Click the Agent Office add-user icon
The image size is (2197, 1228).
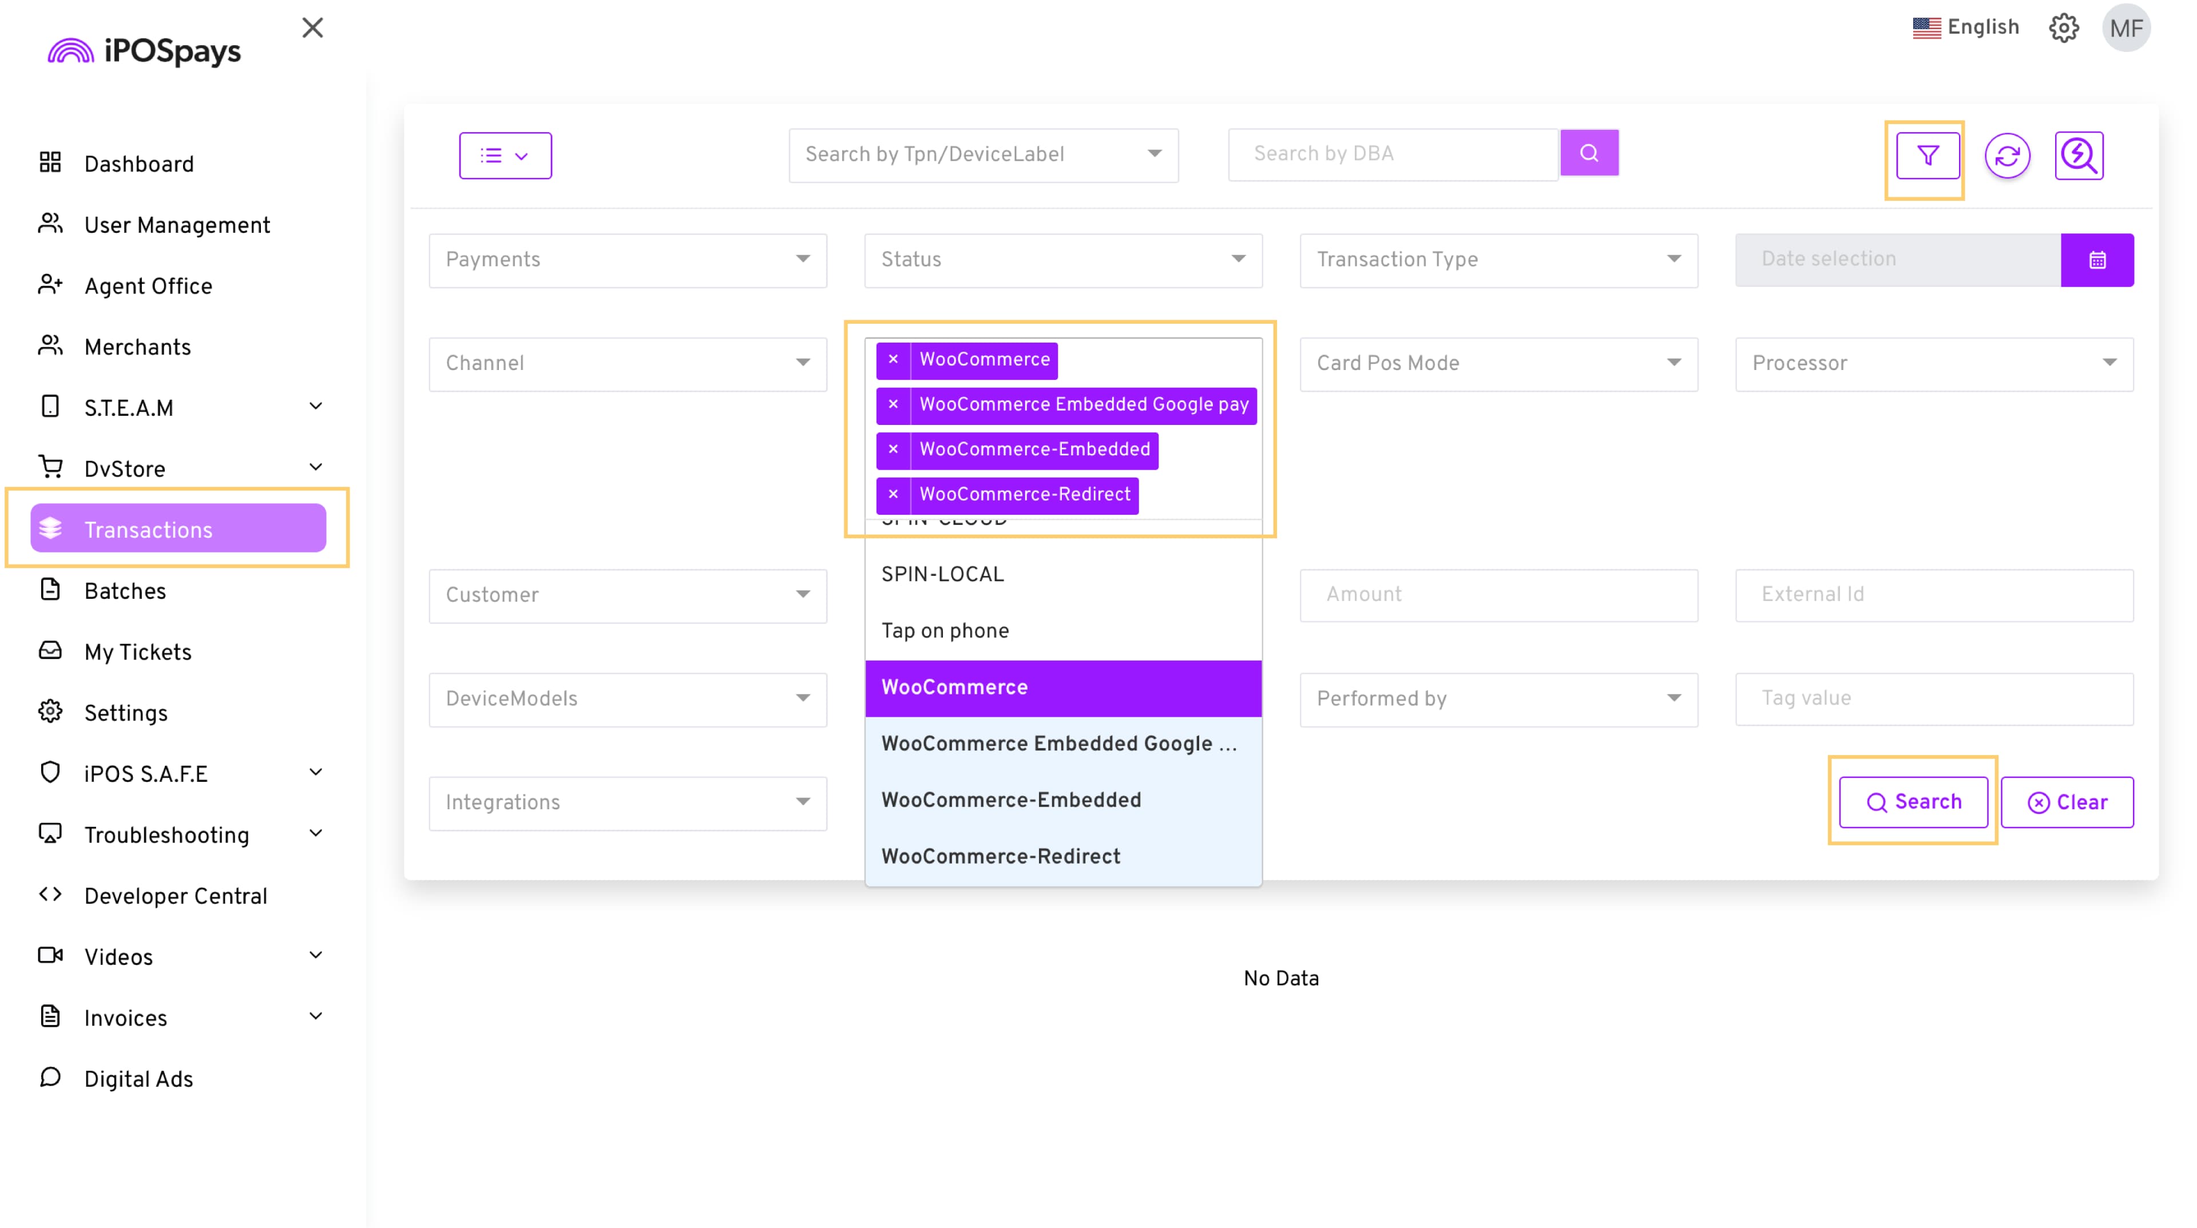(50, 285)
